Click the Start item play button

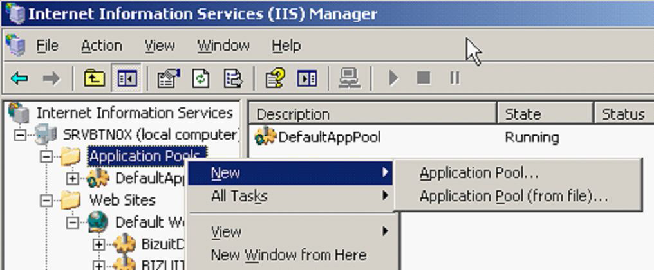(x=393, y=78)
